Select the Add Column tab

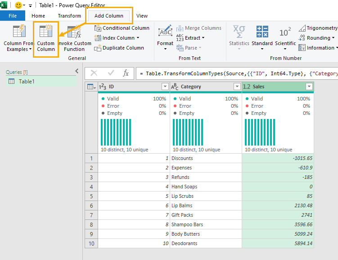tap(109, 16)
